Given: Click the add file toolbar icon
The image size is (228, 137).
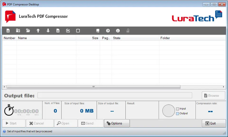Looking at the screenshot, I should (x=8, y=31).
